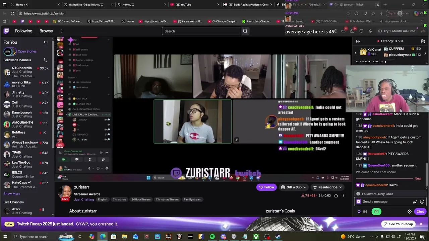The height and width of the screenshot is (241, 429).
Task: Click browser Sign in button
Action: click(394, 13)
